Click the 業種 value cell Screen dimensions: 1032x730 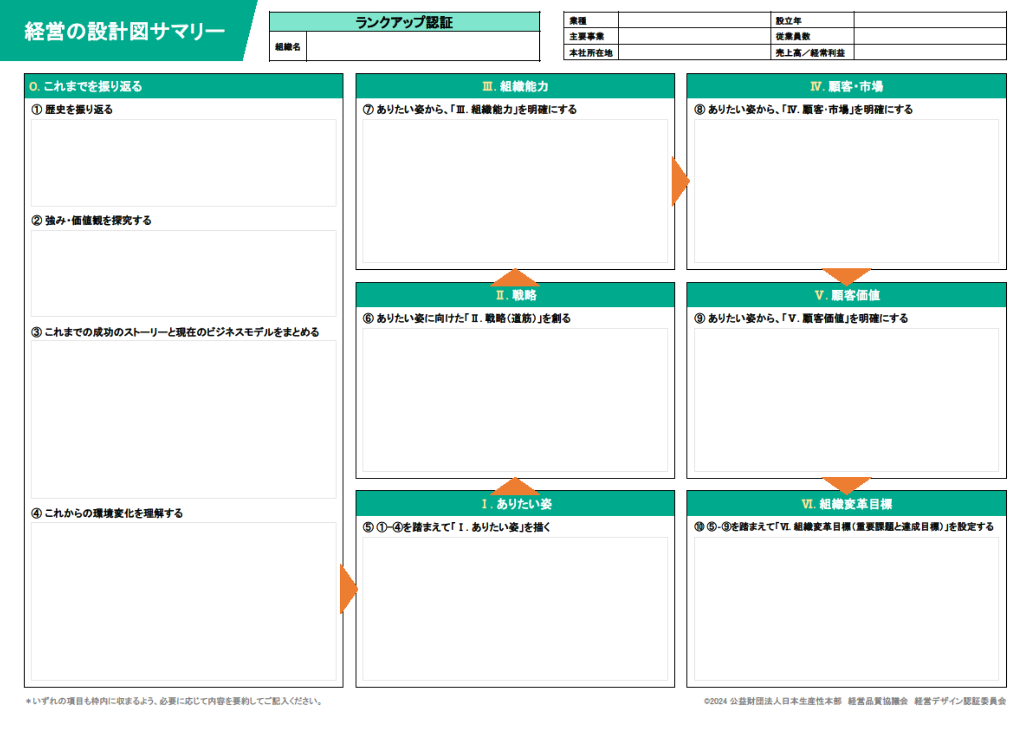pyautogui.click(x=694, y=20)
